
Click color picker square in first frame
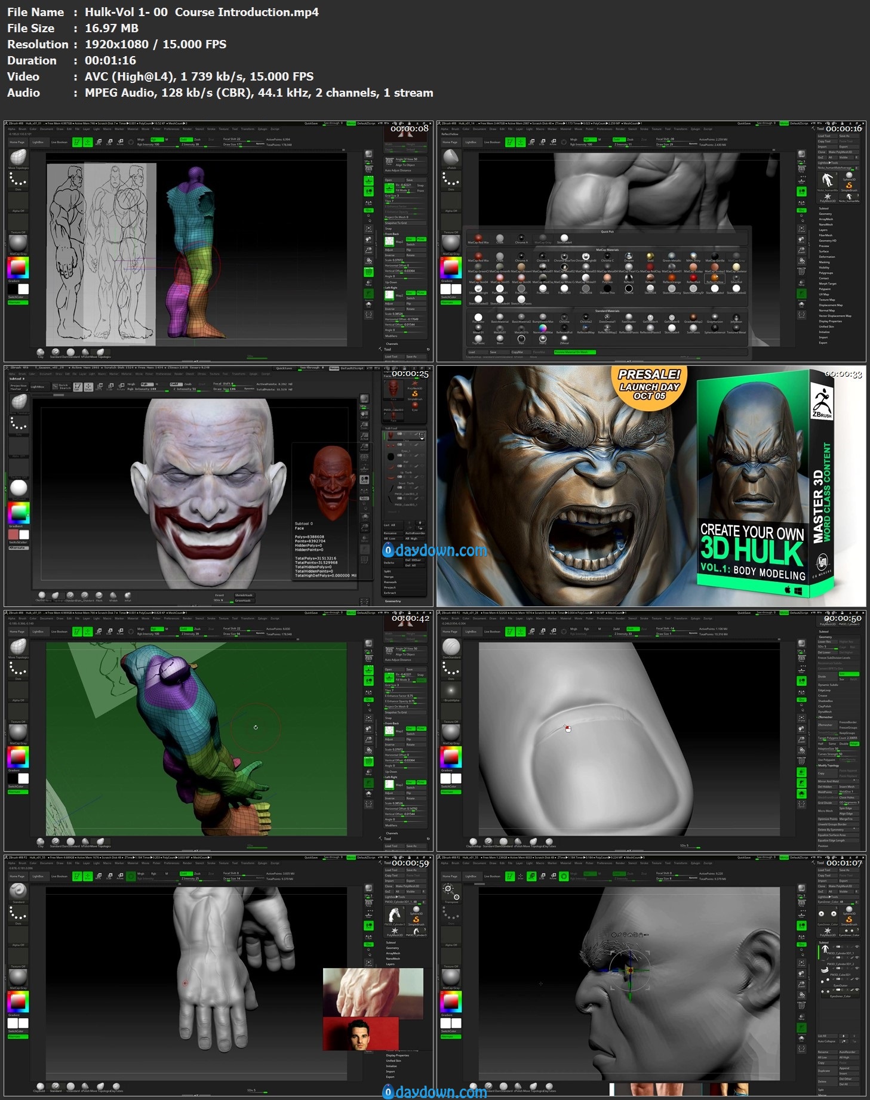click(x=18, y=268)
